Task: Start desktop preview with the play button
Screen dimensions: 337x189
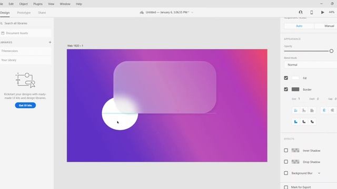Action: point(322,13)
